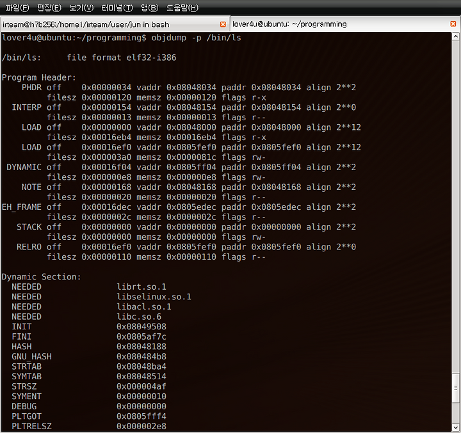Switch to the lover4u@ubuntu programming tab
The image size is (461, 433).
coord(345,24)
